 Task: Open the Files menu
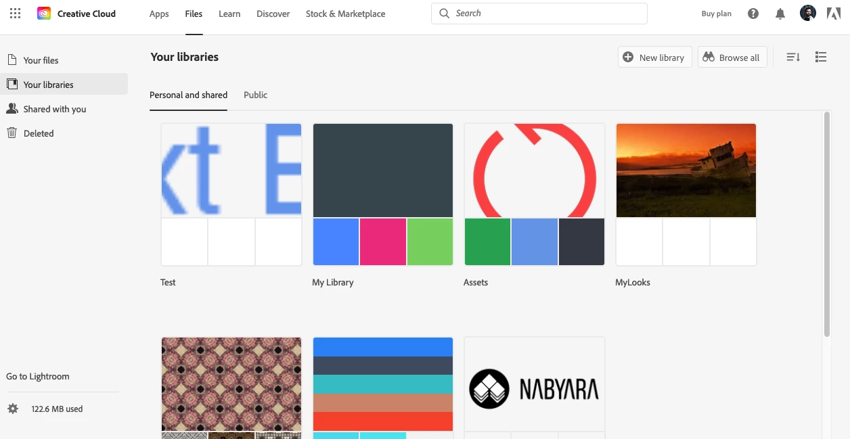[194, 14]
